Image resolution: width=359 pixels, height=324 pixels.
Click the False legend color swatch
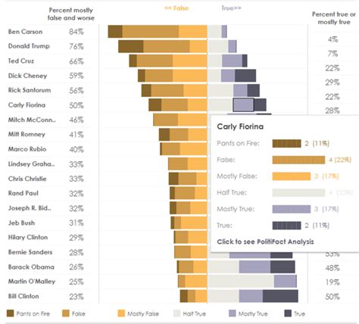coord(66,313)
